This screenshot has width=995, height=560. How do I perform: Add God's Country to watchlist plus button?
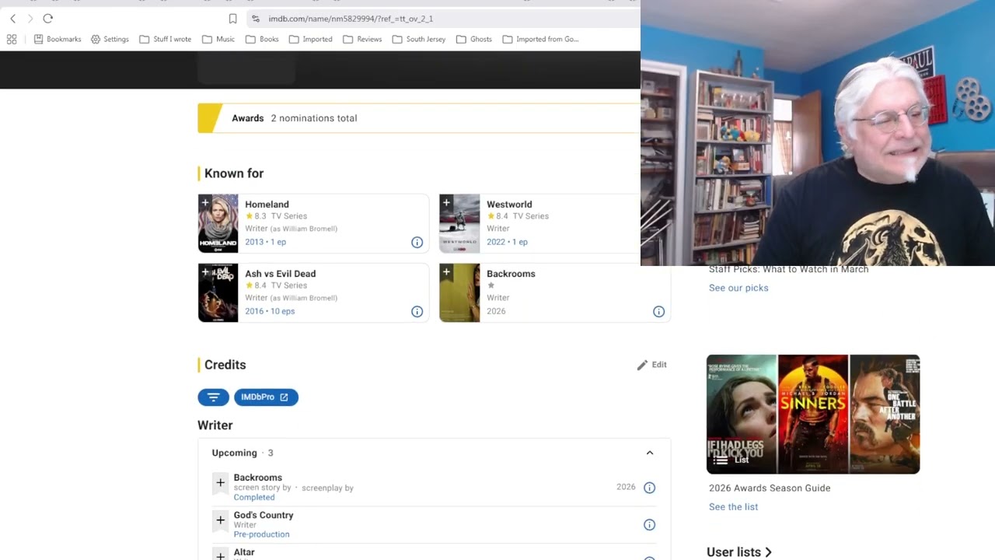point(221,520)
